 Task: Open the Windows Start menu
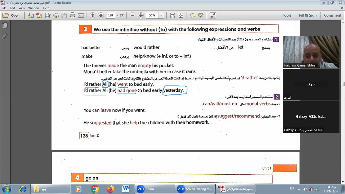[7, 189]
